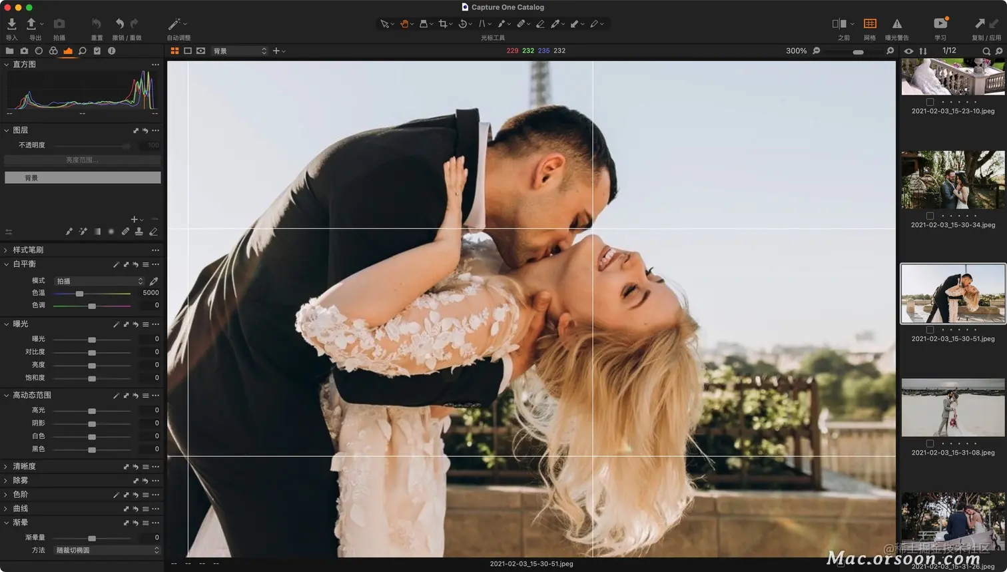
Task: Check selection box for 2021-02-03_15-30-51.jpeg thumbnail
Action: (930, 330)
